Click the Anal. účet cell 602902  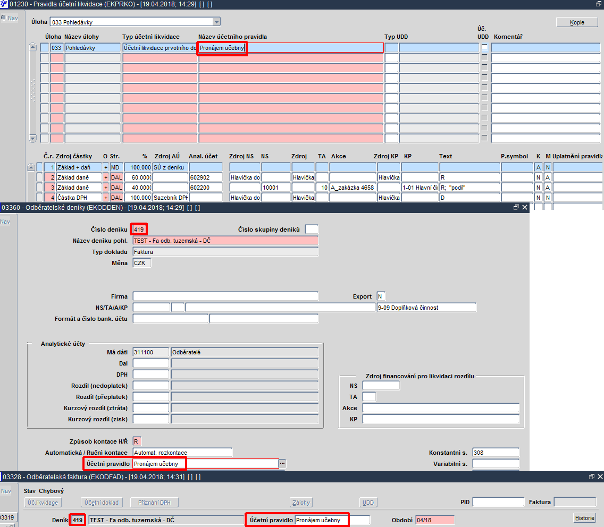coord(206,177)
